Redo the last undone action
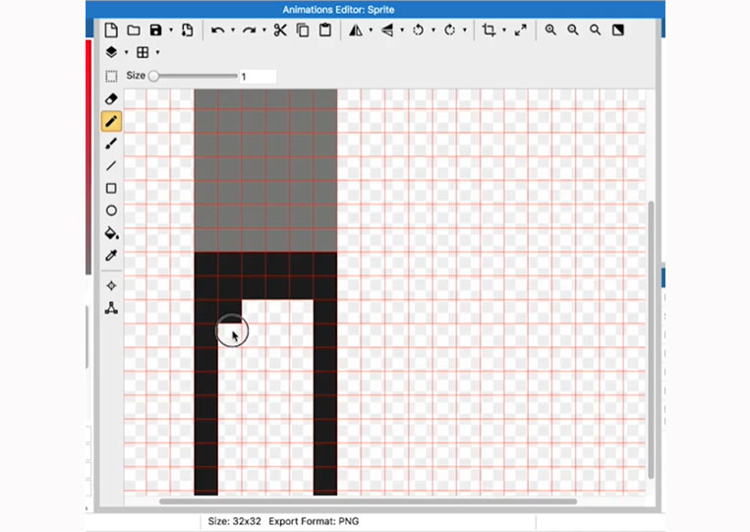Viewport: 750px width, 532px height. pyautogui.click(x=249, y=30)
